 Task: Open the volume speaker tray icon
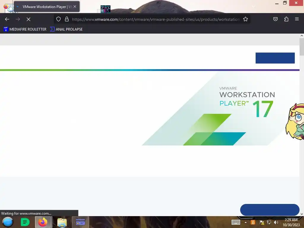point(276,222)
